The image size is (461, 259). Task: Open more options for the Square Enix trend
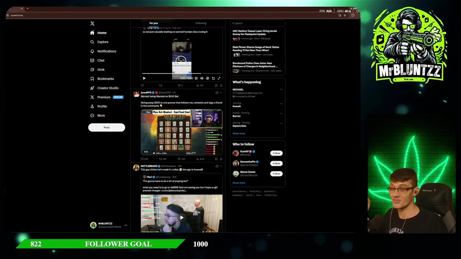[281, 123]
